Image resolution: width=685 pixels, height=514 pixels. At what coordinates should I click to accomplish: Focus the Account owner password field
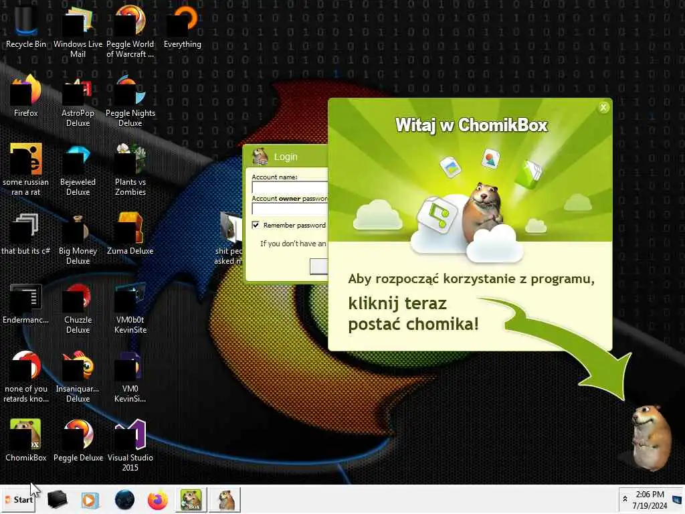(290, 209)
